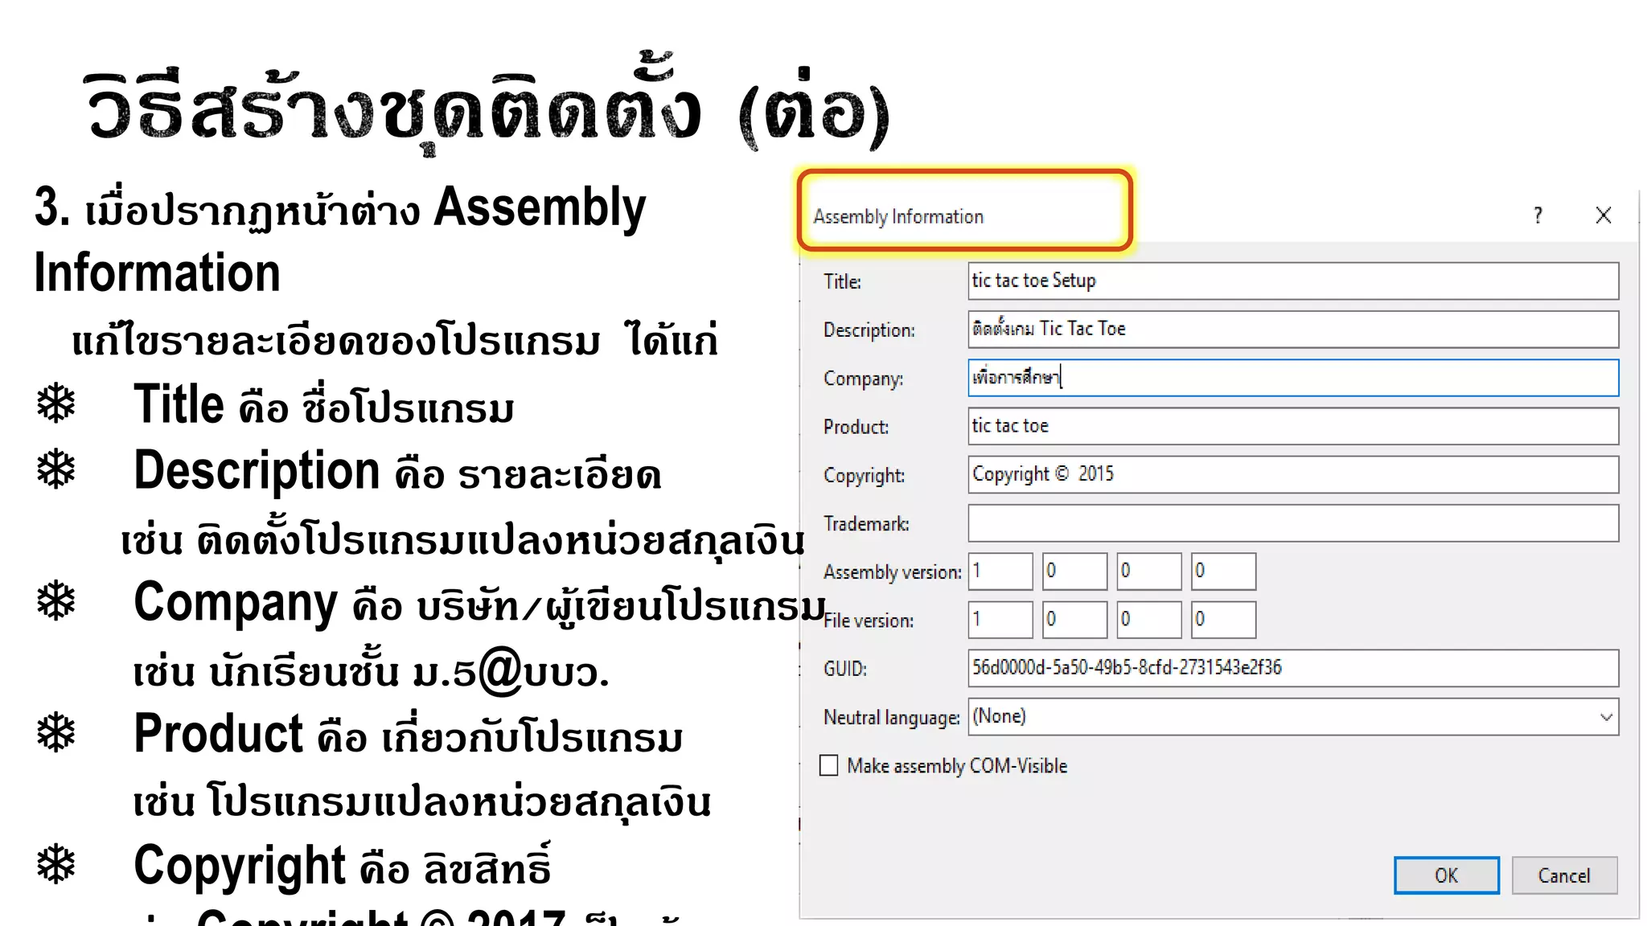Click the Title input field
This screenshot has height=926, width=1647.
(x=1293, y=281)
